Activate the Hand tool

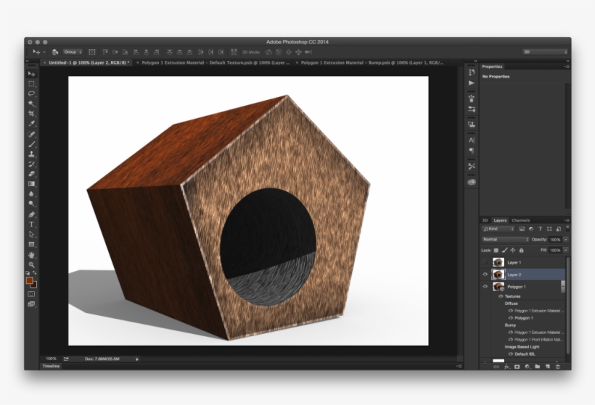31,255
